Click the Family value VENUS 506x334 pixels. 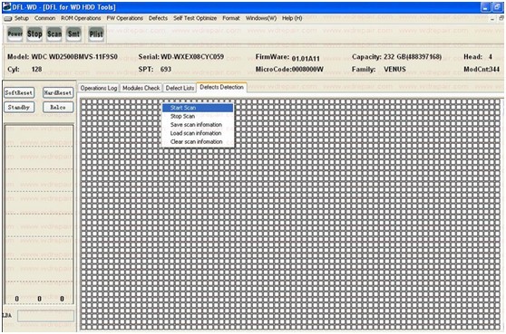pyautogui.click(x=394, y=70)
